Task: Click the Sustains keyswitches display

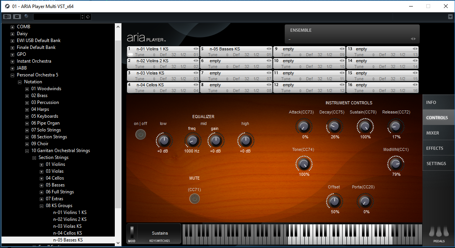Action: click(x=160, y=233)
